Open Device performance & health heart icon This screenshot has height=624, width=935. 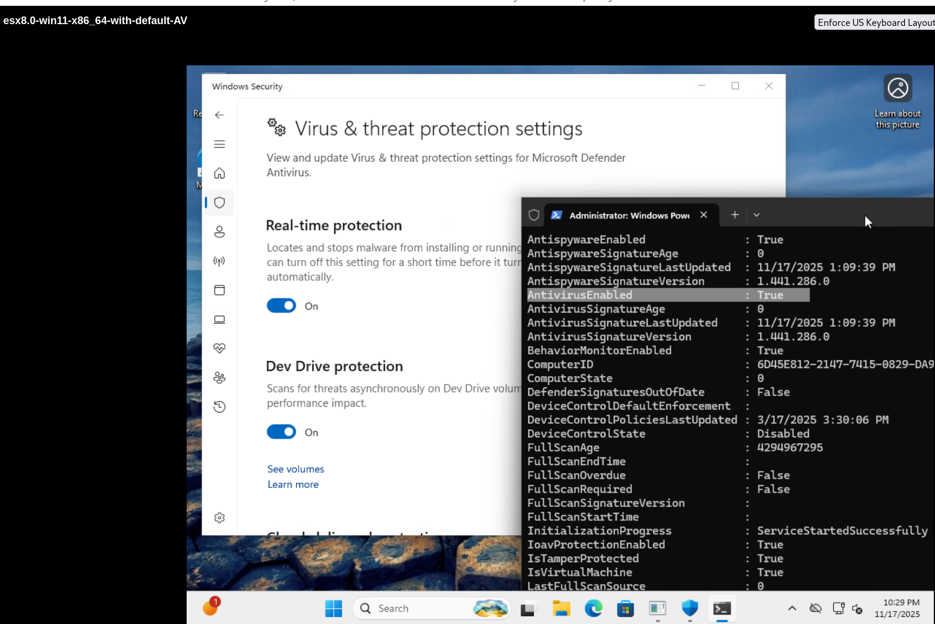220,348
